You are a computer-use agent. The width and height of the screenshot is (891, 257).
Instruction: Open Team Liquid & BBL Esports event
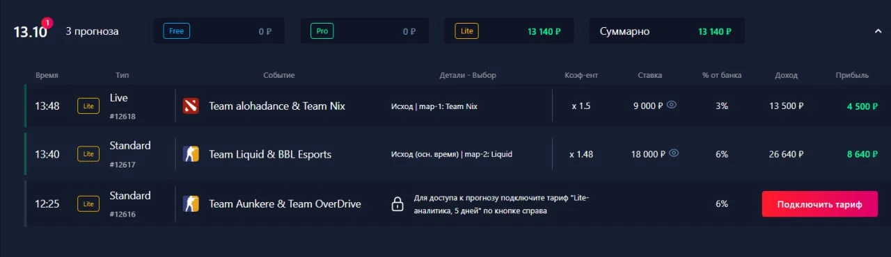(270, 154)
